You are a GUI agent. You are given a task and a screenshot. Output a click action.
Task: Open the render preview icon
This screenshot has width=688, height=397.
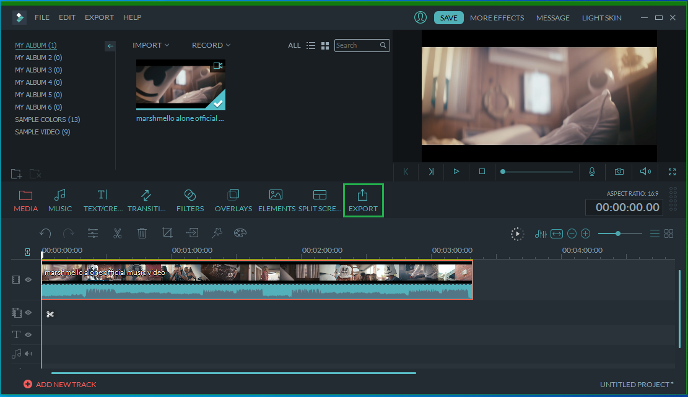[517, 234]
